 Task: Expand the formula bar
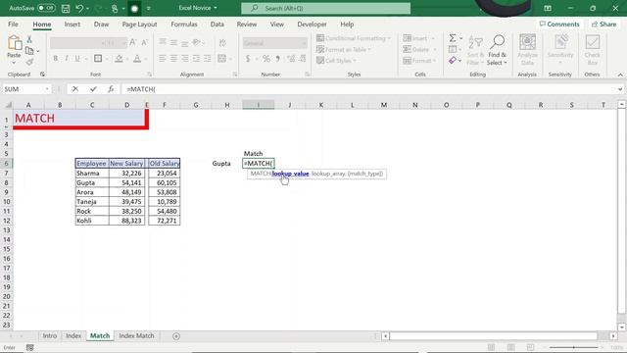pyautogui.click(x=620, y=89)
